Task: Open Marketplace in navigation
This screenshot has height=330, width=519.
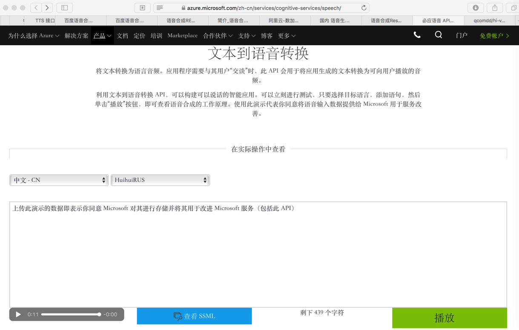Action: click(x=182, y=36)
